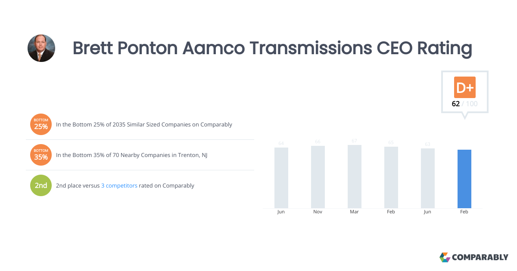Click the 62 / 100 score text
517x271 pixels.
[x=464, y=104]
